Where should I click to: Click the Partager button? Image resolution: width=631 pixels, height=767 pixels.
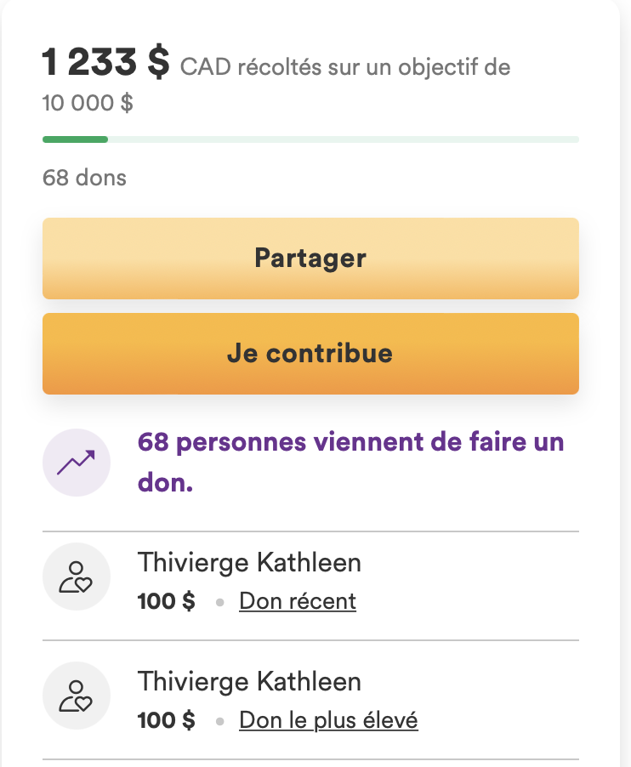310,259
